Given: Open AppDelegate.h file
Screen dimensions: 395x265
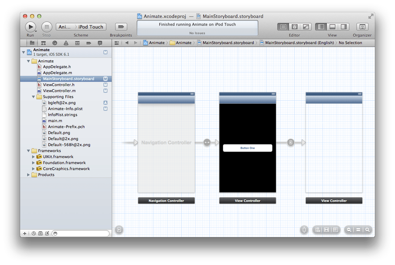Looking at the screenshot, I should [x=66, y=67].
